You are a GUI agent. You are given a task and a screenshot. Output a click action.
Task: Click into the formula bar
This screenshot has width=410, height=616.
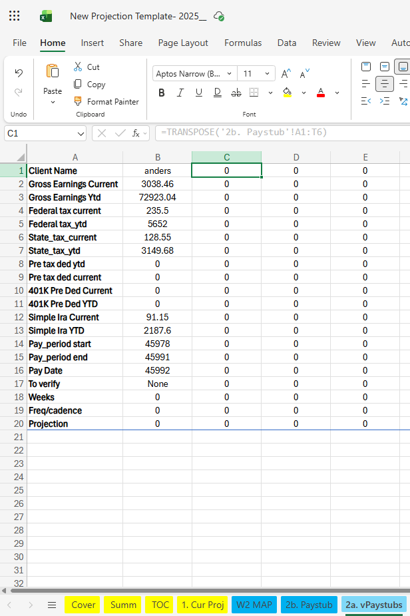[283, 133]
